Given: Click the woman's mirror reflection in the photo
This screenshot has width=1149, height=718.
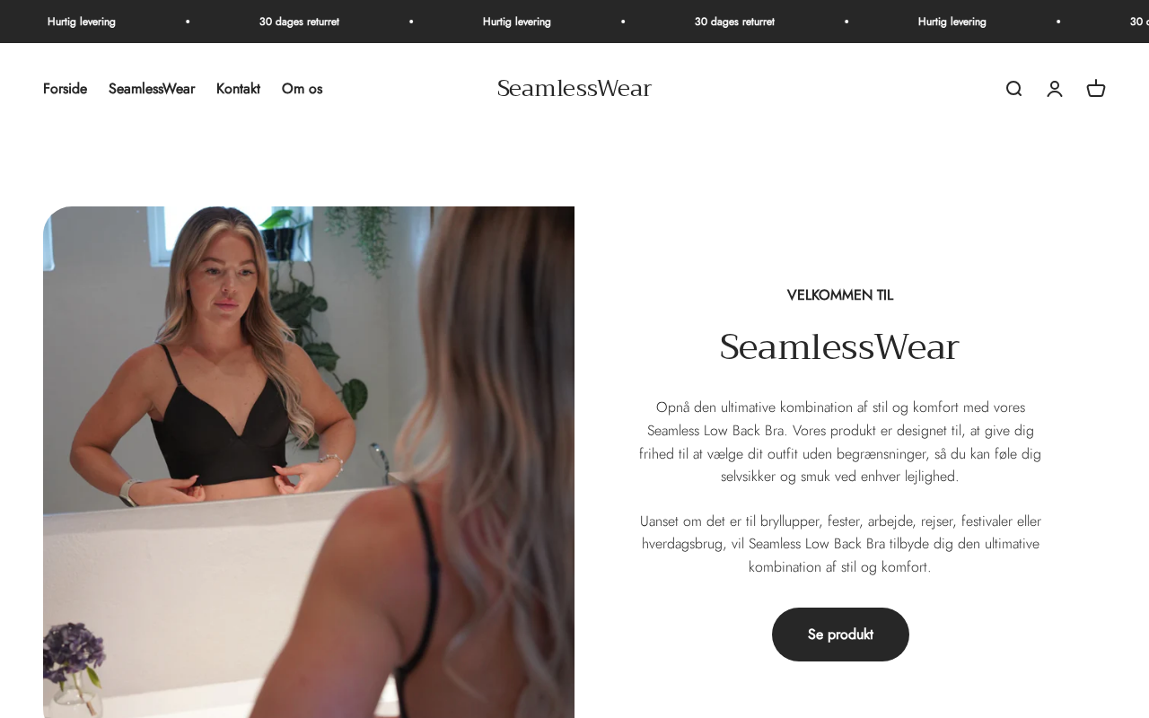Looking at the screenshot, I should click(x=233, y=359).
